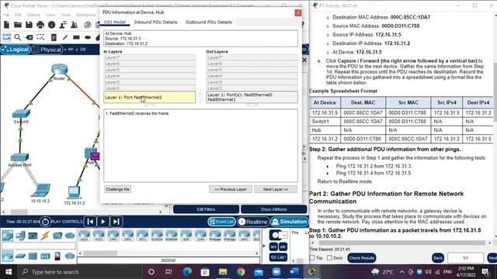Expand the PDU panel side arrow
The image size is (497, 279).
coord(265,246)
